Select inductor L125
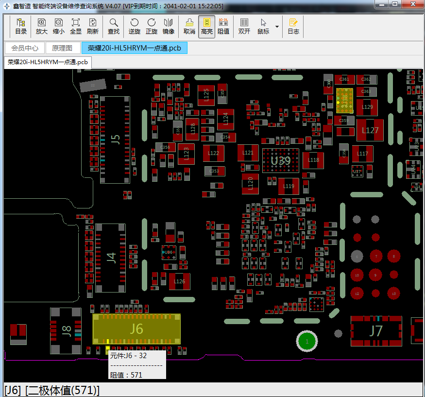 pos(206,95)
